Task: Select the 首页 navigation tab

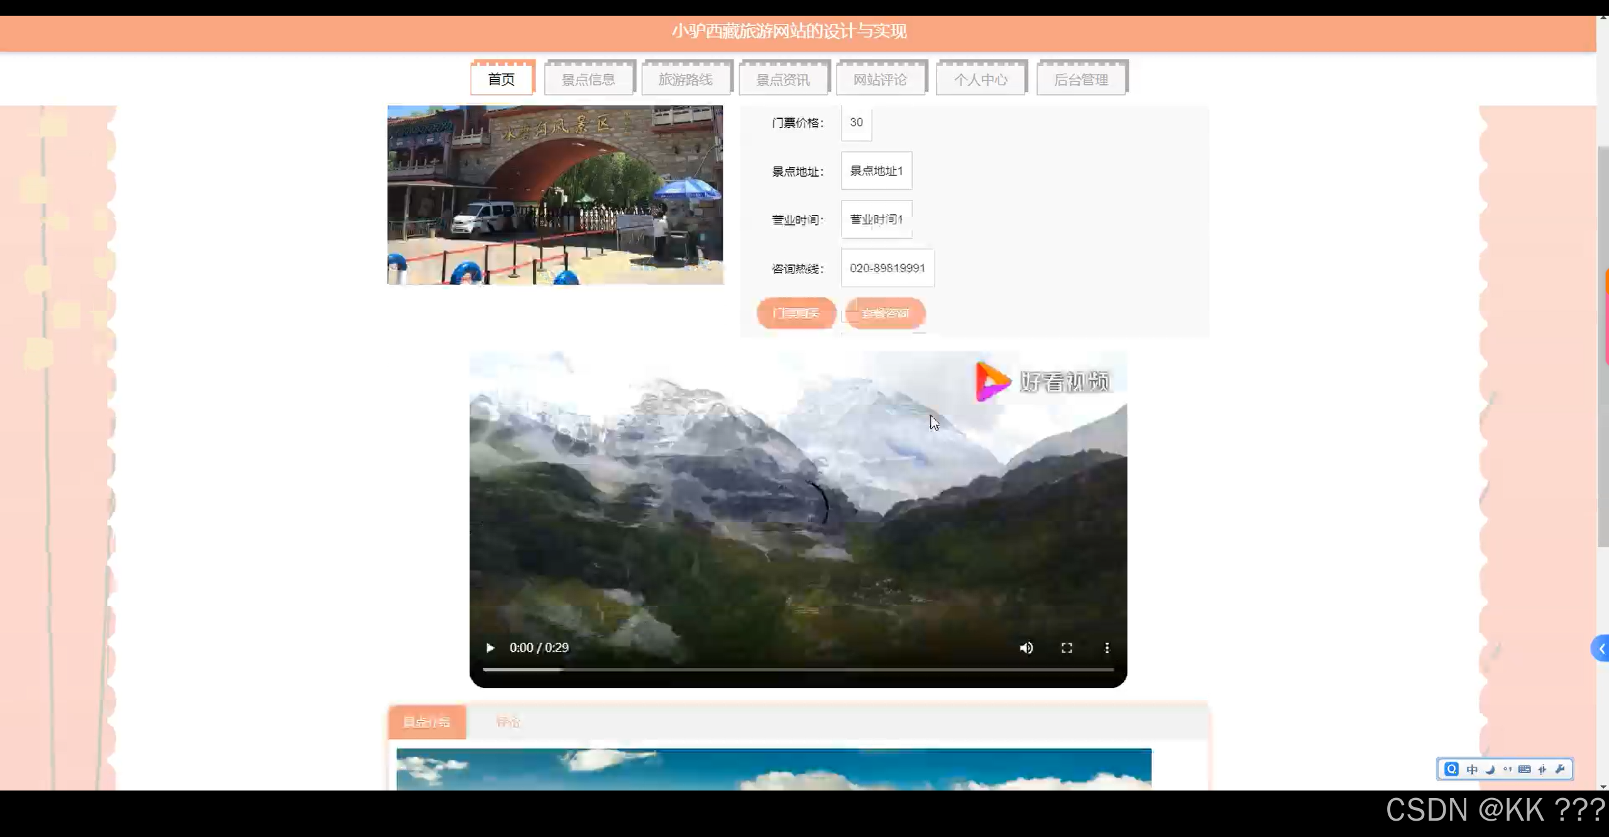Action: [501, 77]
